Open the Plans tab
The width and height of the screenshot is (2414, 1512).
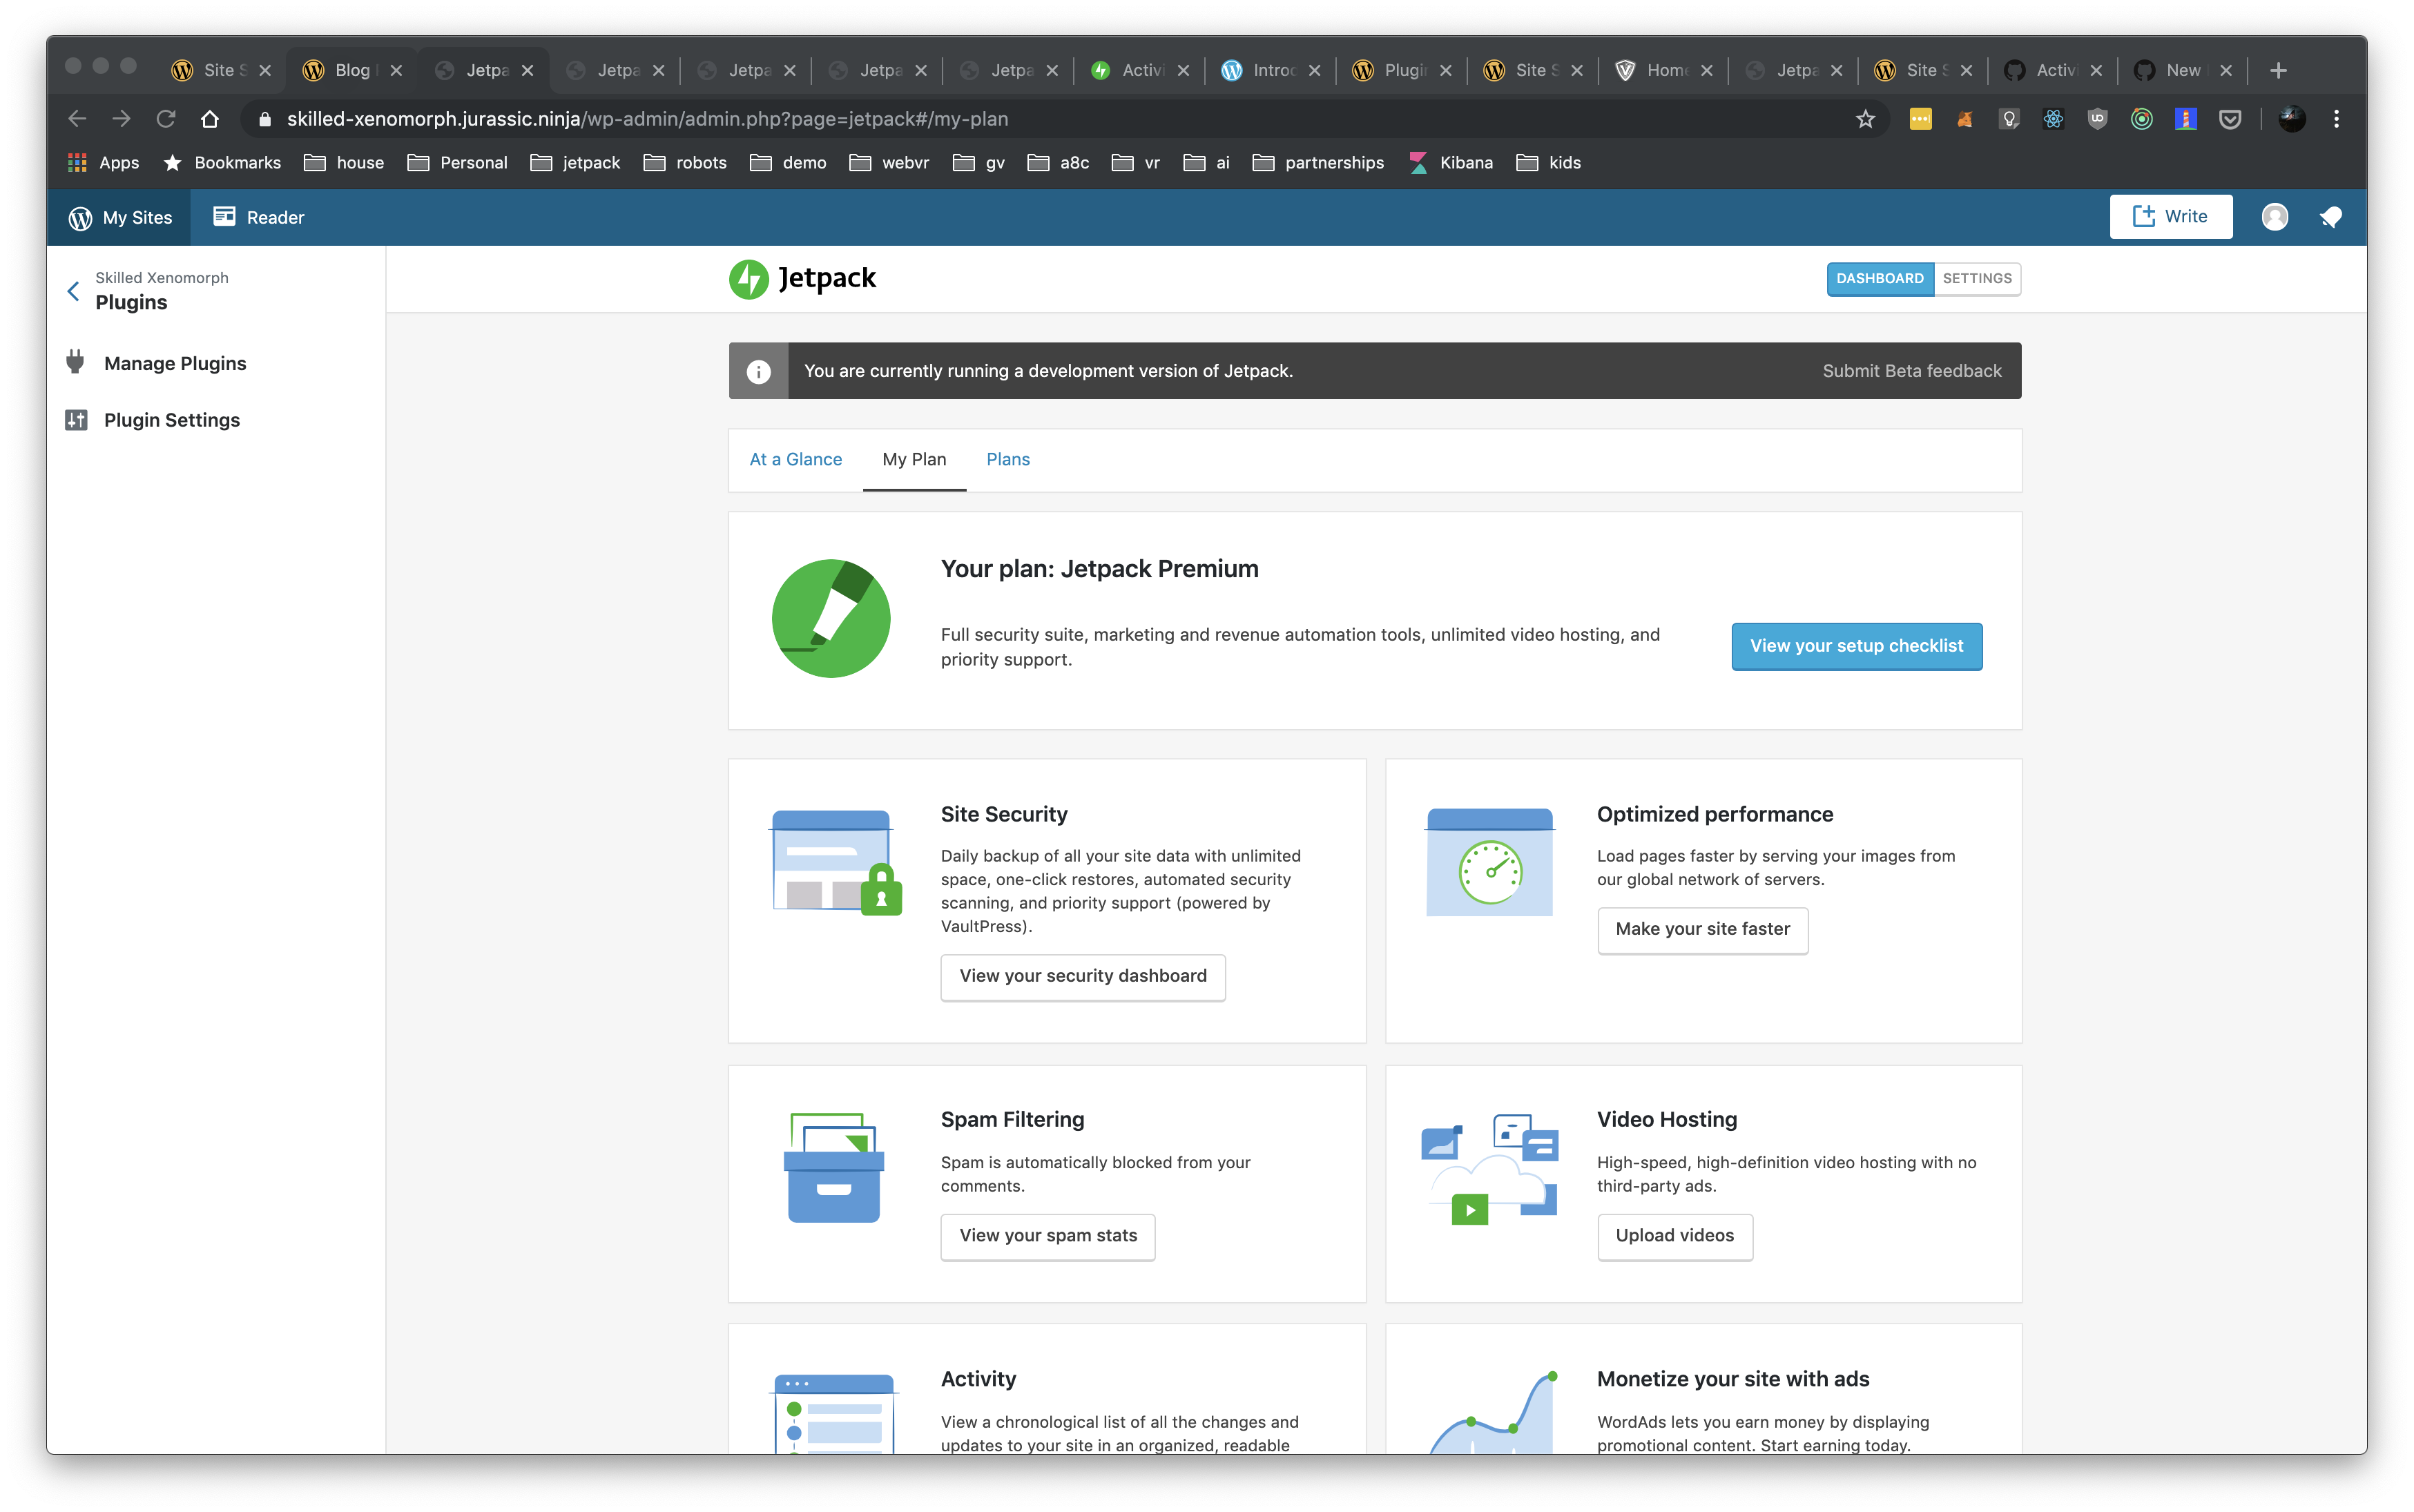click(1007, 459)
